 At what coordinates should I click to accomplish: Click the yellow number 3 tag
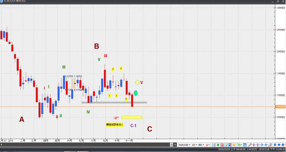[x=116, y=96]
